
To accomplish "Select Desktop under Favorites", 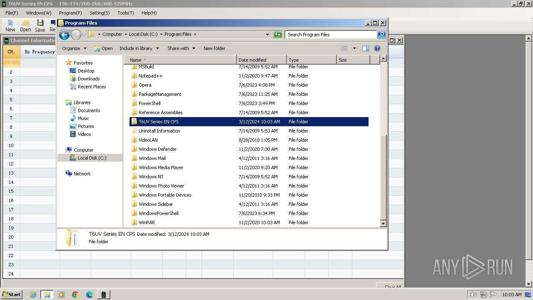I will [x=86, y=71].
